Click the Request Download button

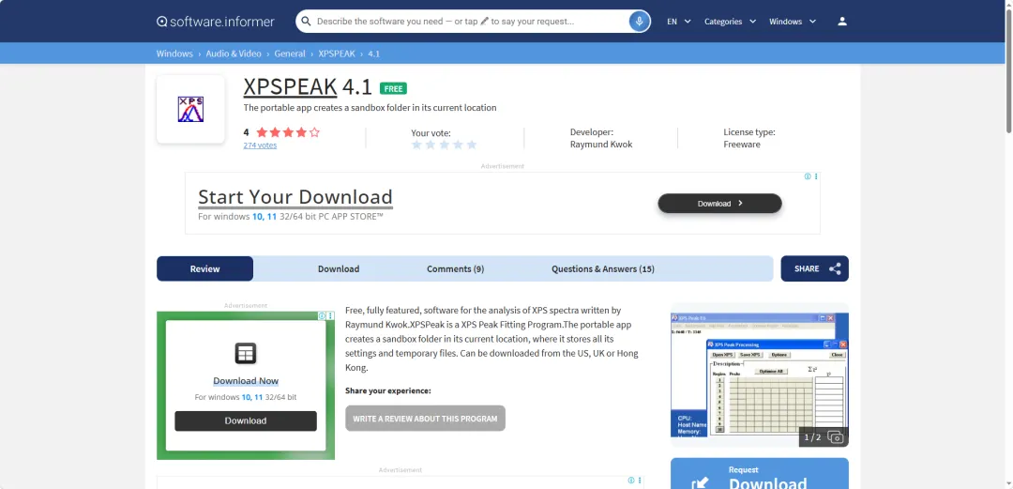[759, 474]
